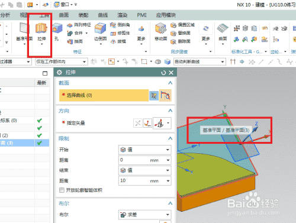This screenshot has height=223, width=296.
Task: Select the 替换面 (Replace Face) tool
Action: [x=181, y=33]
